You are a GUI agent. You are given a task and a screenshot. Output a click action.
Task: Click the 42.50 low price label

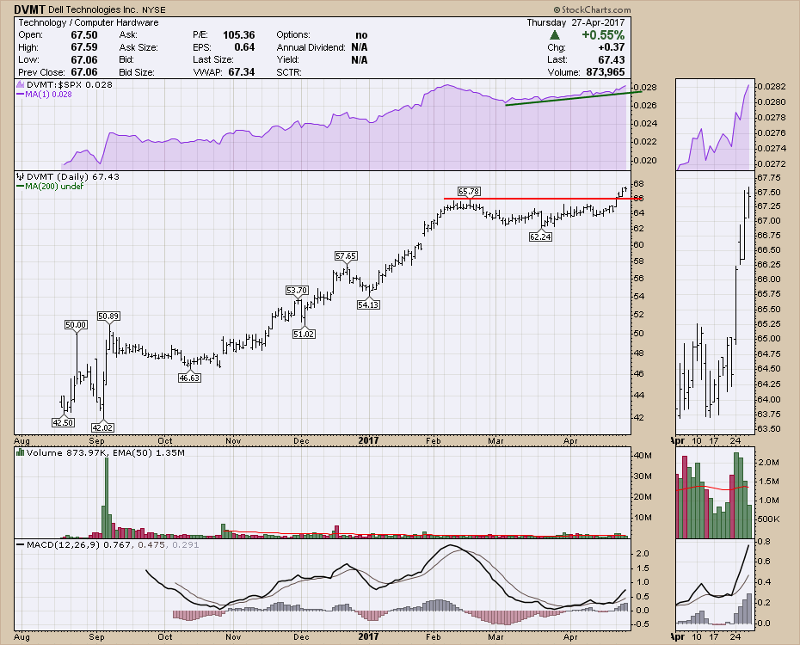(x=63, y=422)
